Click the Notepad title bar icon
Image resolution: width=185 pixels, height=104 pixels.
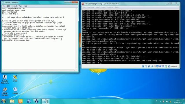[x=3, y=3]
